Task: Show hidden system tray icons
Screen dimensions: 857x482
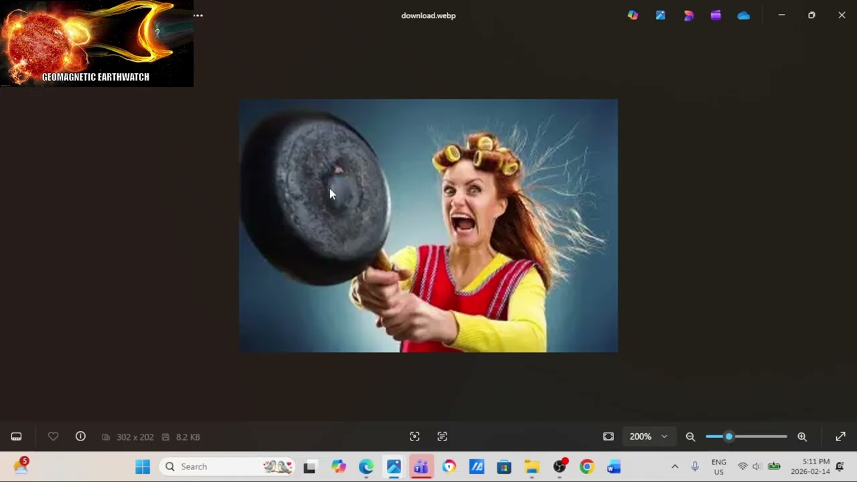Action: tap(675, 467)
